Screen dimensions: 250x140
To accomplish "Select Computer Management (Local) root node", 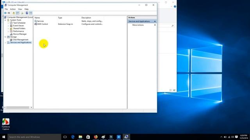I will pos(20,17).
